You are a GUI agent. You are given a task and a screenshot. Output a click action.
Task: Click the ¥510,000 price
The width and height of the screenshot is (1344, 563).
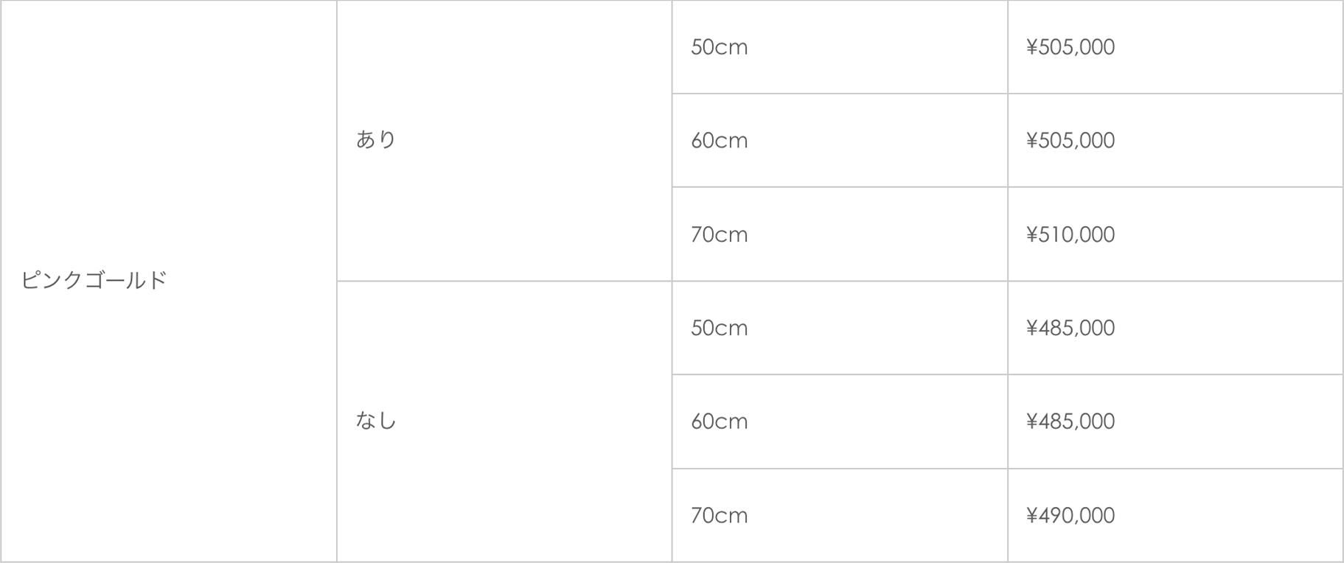coord(1070,234)
